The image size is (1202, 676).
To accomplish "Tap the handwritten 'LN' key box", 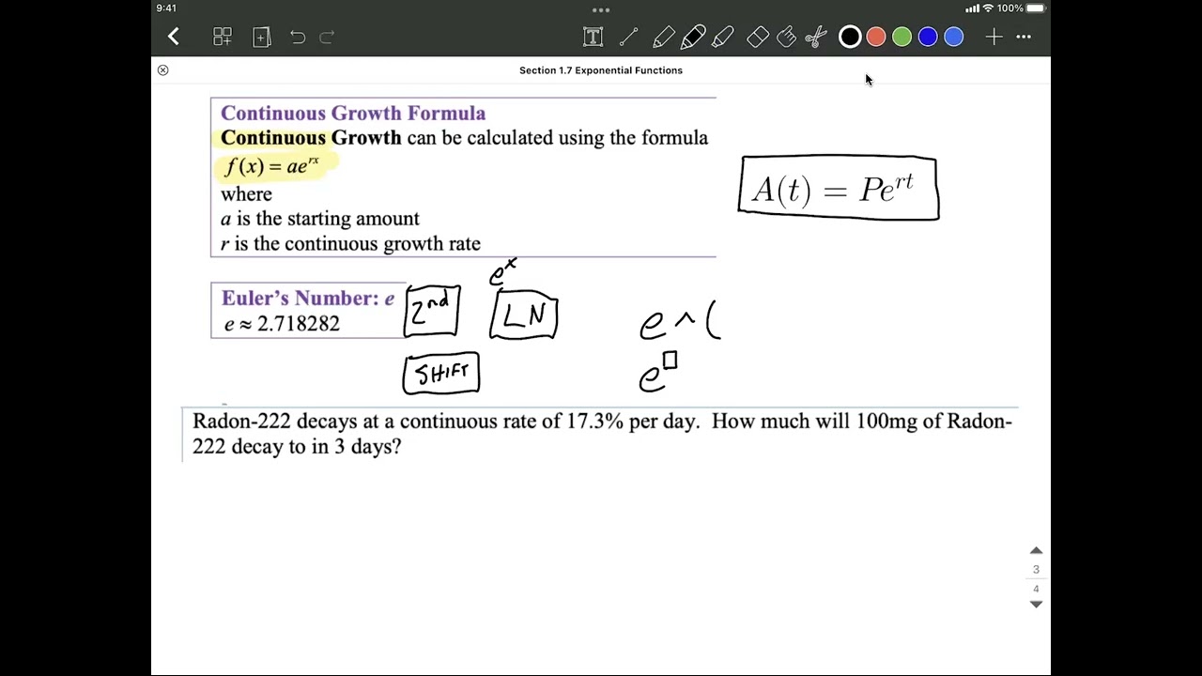I will [523, 315].
